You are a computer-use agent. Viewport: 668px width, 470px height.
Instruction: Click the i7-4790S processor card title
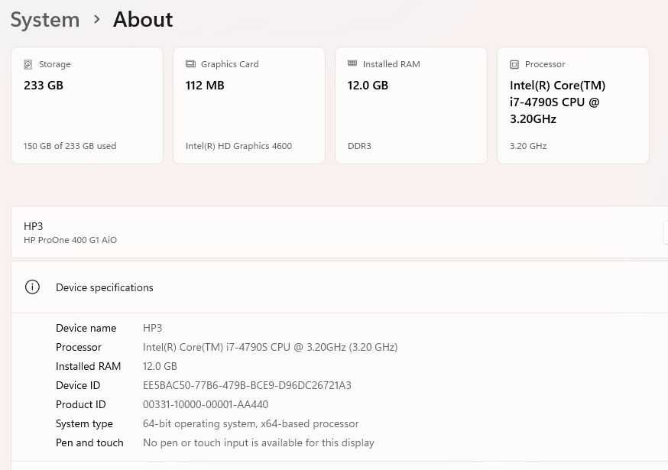558,102
